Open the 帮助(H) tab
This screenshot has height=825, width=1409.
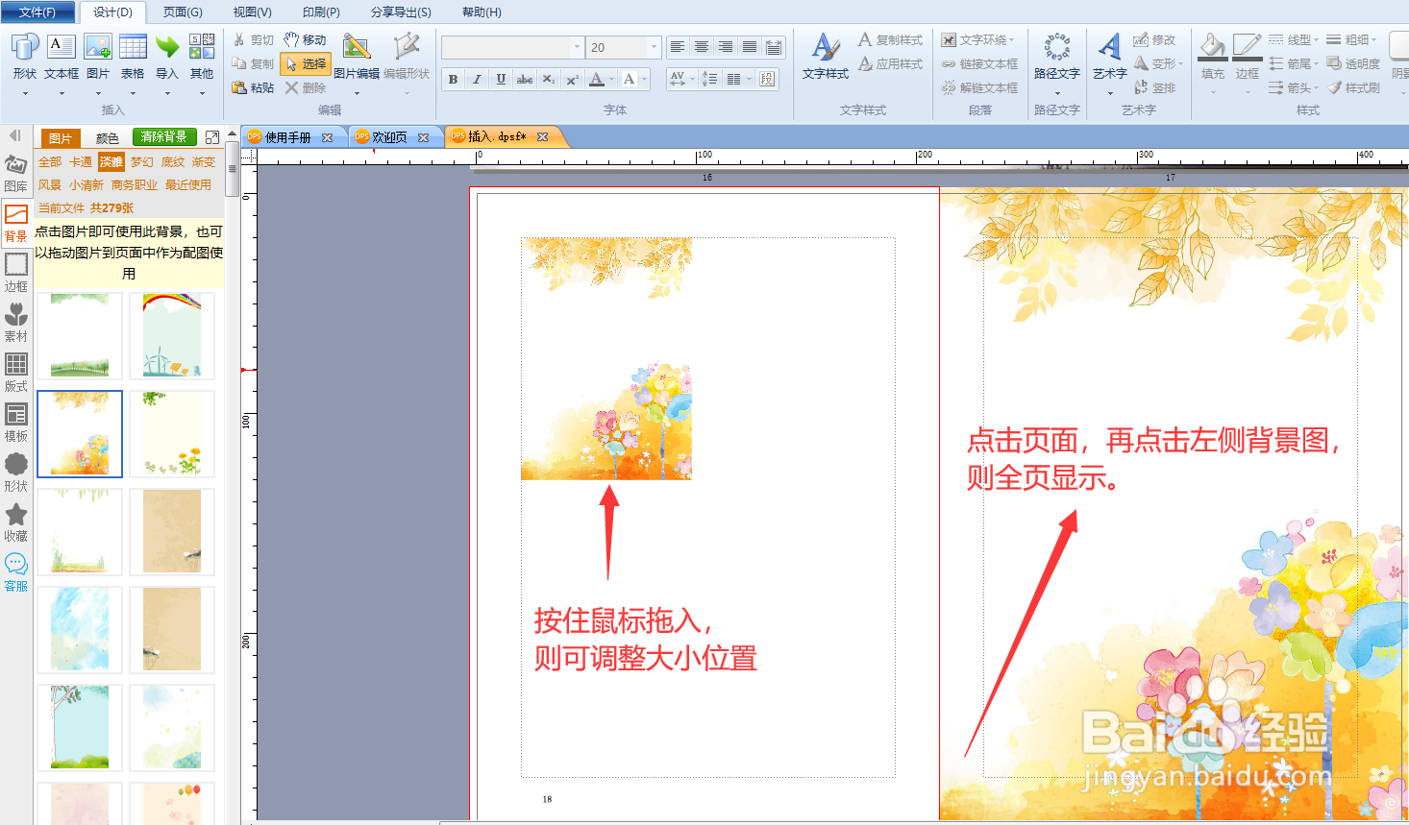coord(482,12)
